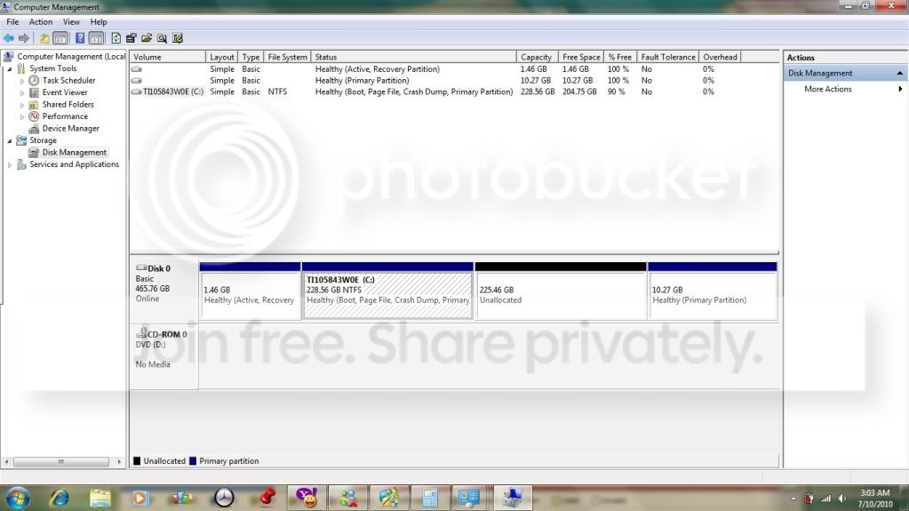Image resolution: width=909 pixels, height=511 pixels.
Task: Click the black Unallocated legend swatch
Action: click(137, 461)
